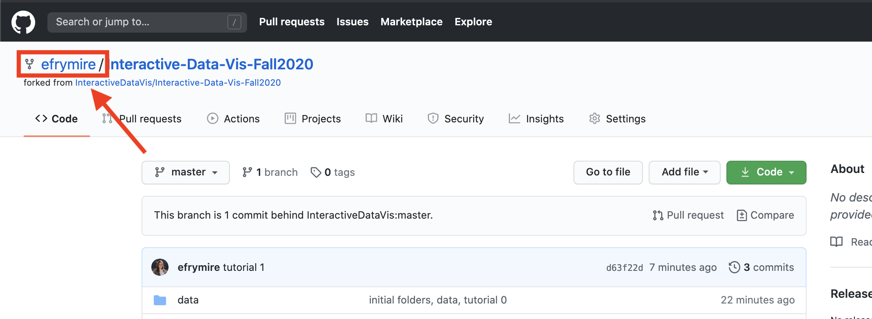Switch to the Insights tab
Screen dimensions: 872x319
pos(536,119)
